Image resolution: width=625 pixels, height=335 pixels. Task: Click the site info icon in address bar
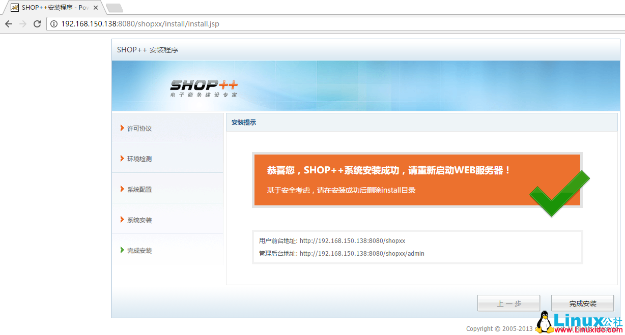click(x=54, y=24)
